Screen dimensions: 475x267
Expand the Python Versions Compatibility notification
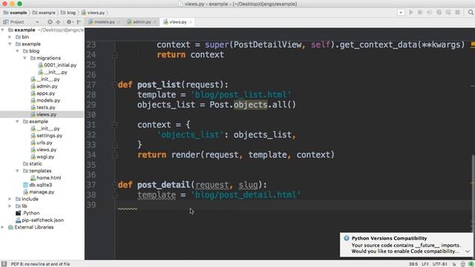tap(468, 251)
